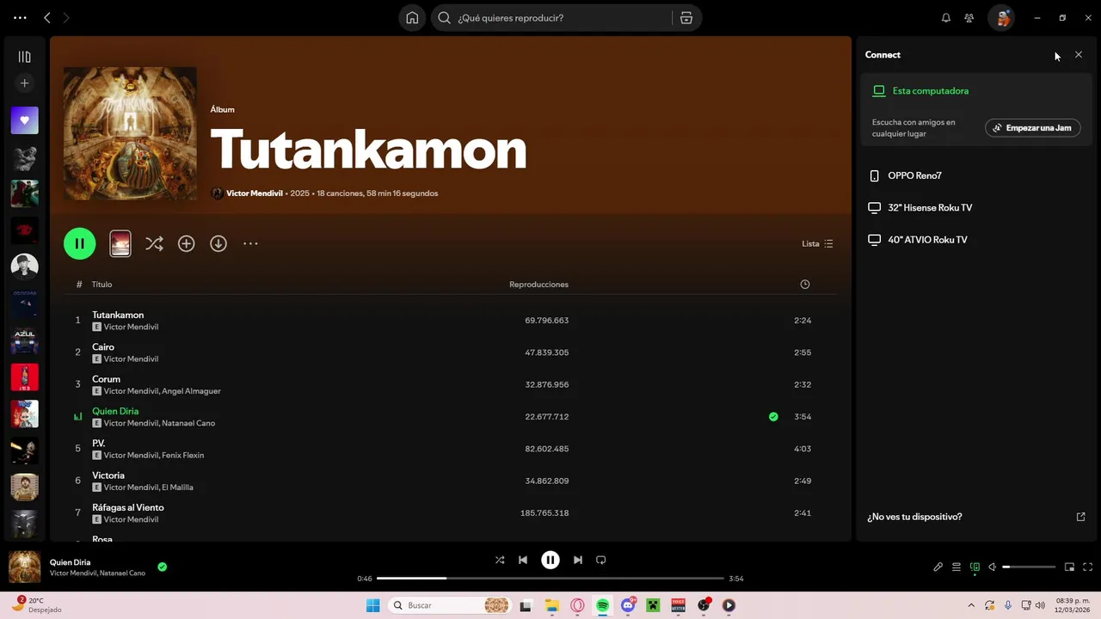Image resolution: width=1101 pixels, height=619 pixels.
Task: Open Discord from the taskbar
Action: click(x=629, y=605)
